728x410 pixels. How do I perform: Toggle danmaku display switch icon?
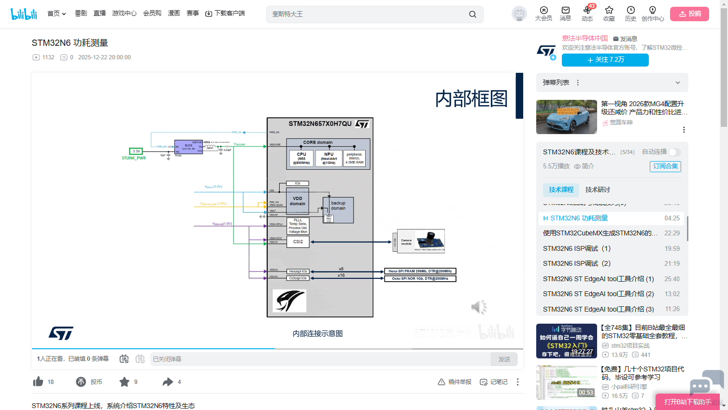[x=124, y=359]
